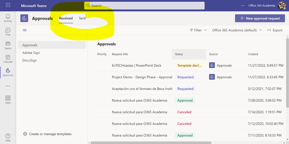The image size is (289, 144).
Task: Click gear icon beside Create or manage templates
Action: 25,134
